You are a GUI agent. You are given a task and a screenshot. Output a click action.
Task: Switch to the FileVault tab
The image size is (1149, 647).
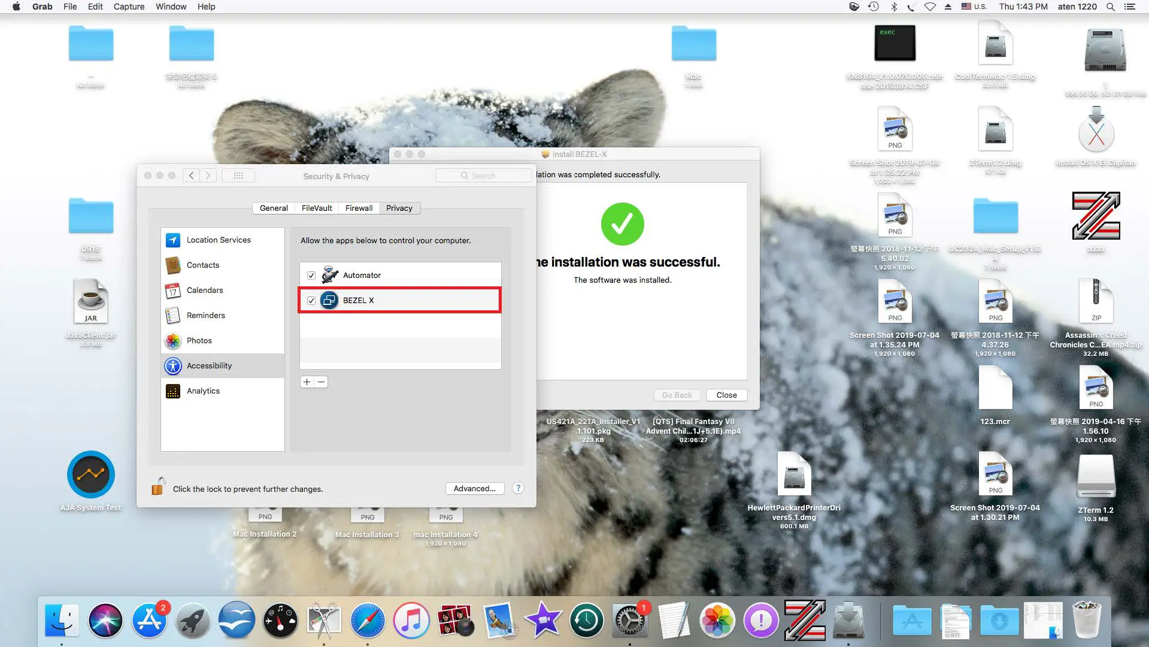pos(316,208)
